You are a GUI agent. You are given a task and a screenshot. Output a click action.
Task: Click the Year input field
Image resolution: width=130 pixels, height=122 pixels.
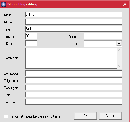[x=103, y=36]
